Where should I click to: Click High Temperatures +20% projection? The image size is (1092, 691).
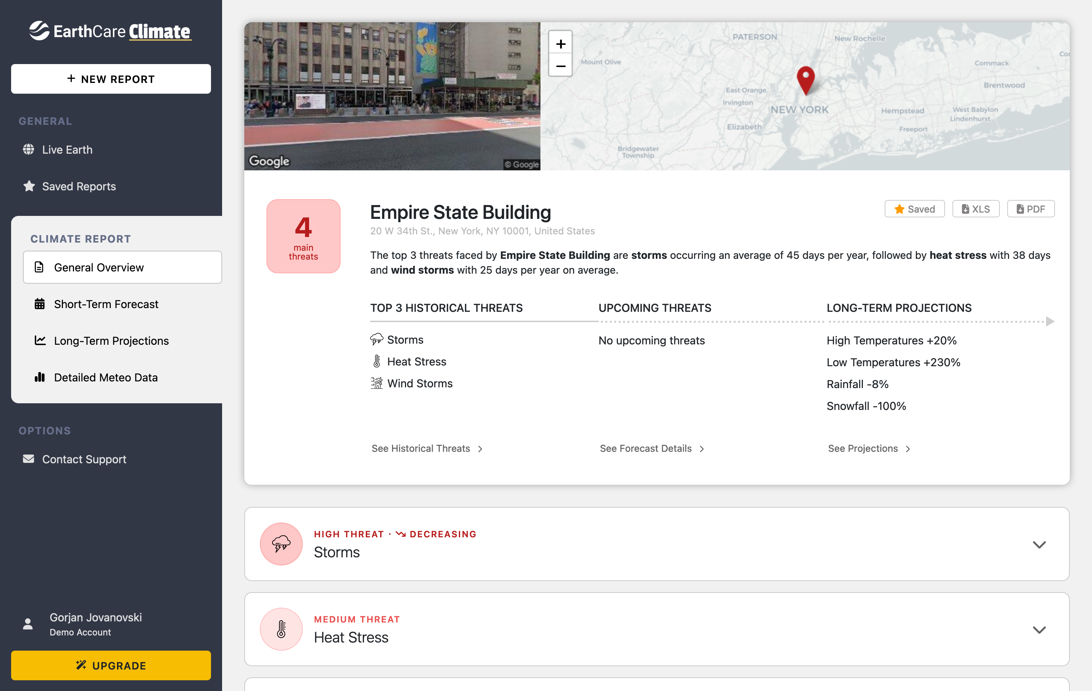click(892, 340)
